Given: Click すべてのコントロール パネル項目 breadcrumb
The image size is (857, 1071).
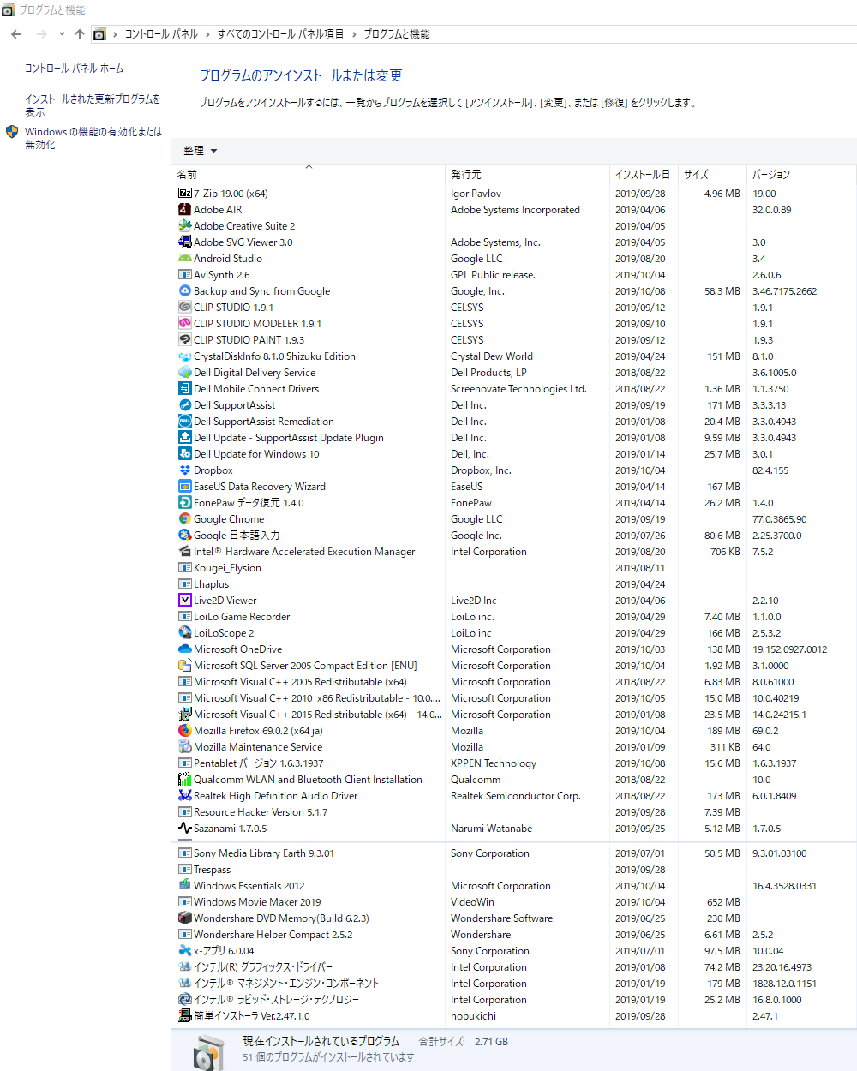Looking at the screenshot, I should point(280,34).
